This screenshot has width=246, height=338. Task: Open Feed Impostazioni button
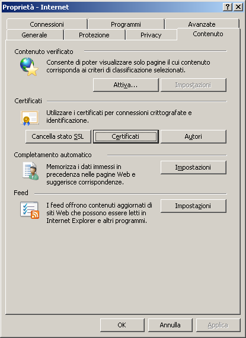click(x=193, y=206)
